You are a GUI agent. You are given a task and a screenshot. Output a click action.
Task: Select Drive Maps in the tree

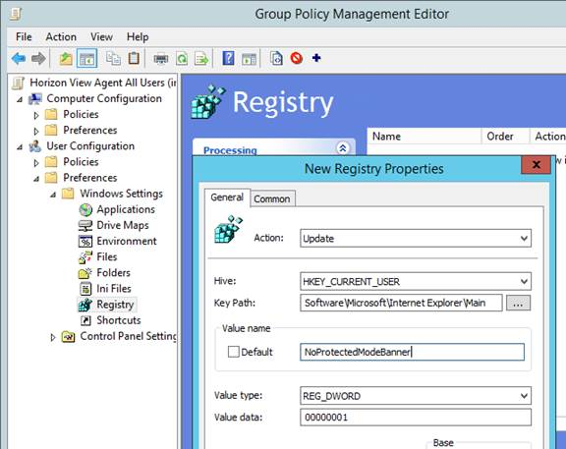click(123, 225)
